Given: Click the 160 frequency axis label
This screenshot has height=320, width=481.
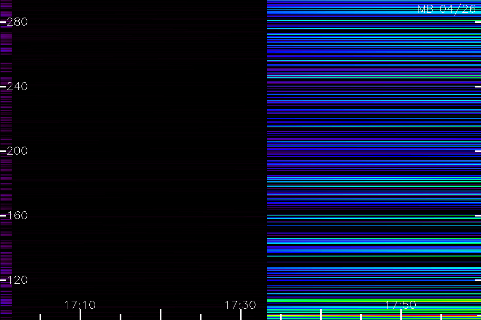Looking at the screenshot, I should [17, 215].
